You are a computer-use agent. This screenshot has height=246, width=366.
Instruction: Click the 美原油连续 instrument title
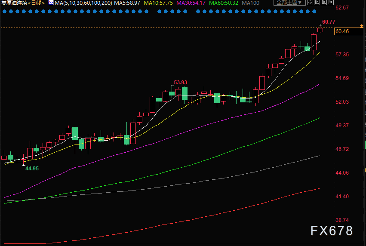click(x=15, y=3)
